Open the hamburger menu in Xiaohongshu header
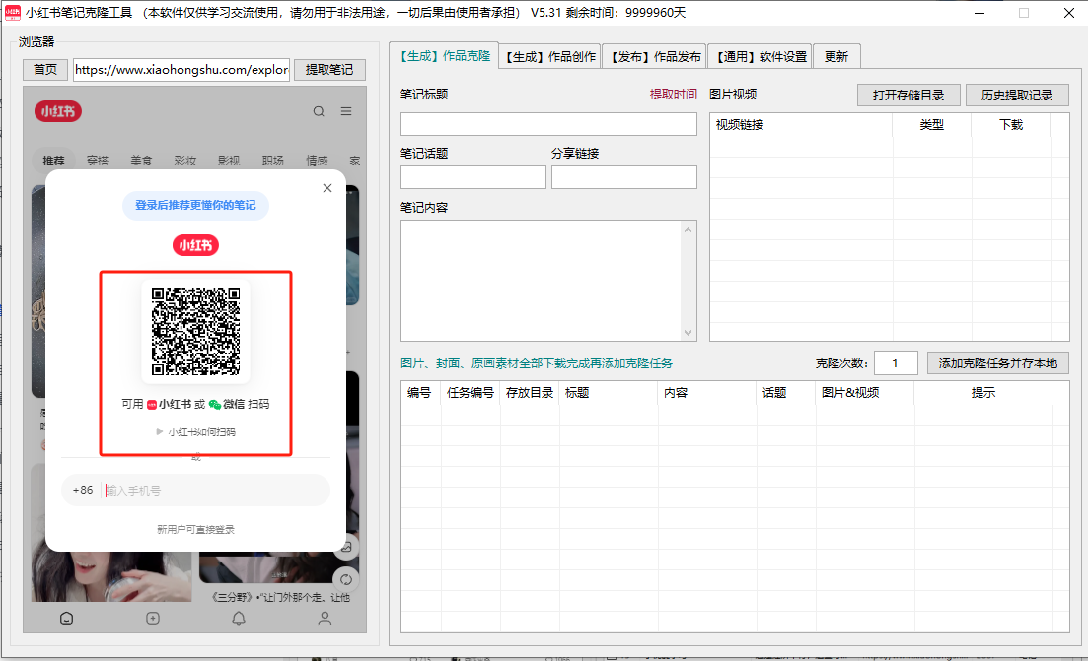 pos(346,111)
